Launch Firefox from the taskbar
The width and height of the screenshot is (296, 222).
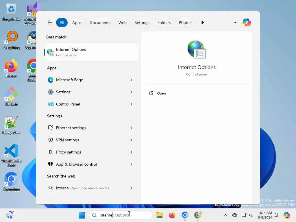pos(172,215)
